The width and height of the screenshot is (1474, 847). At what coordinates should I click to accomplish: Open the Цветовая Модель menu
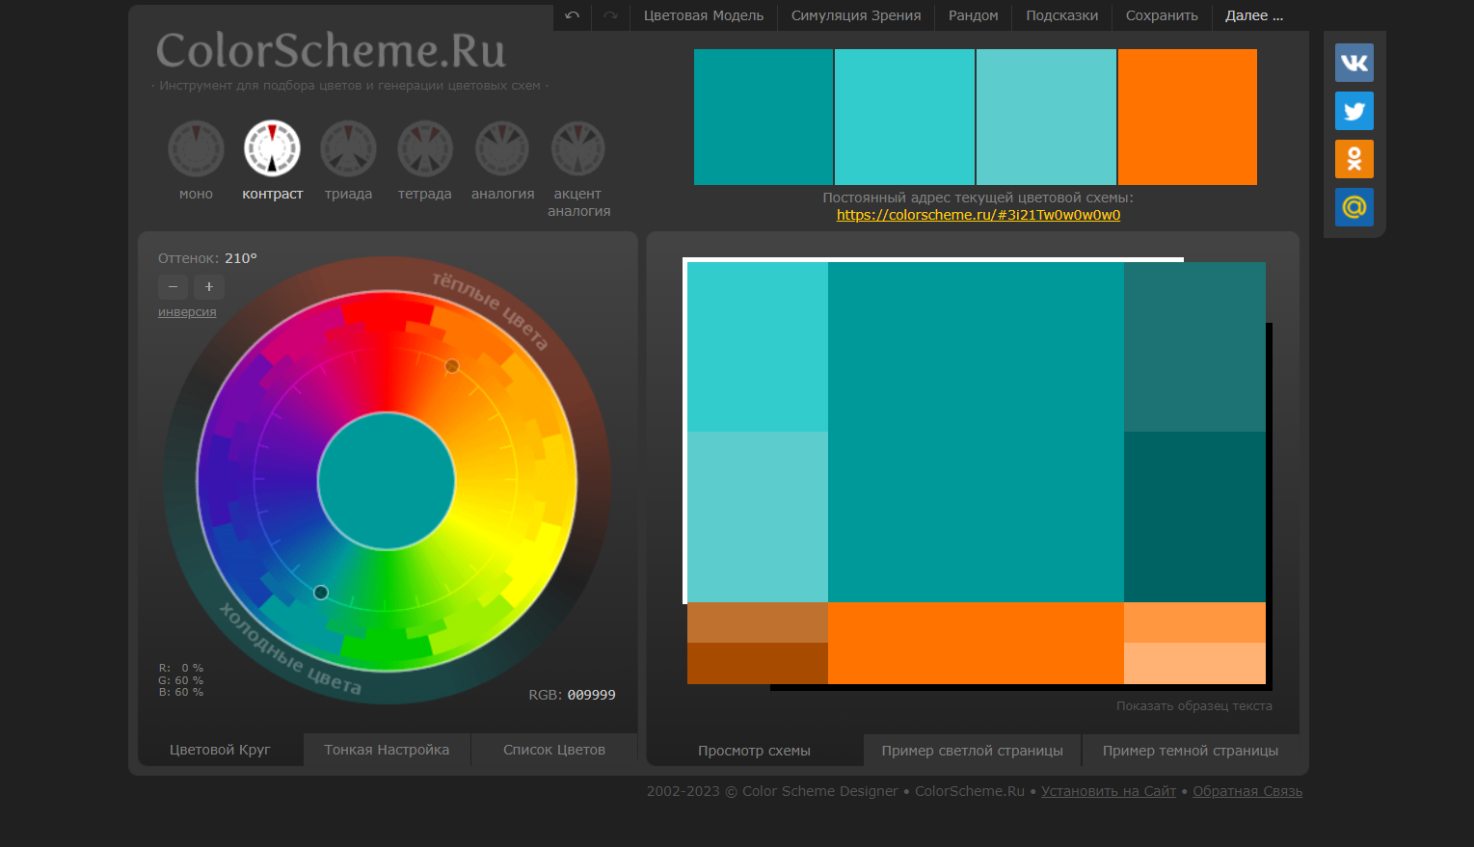[704, 15]
